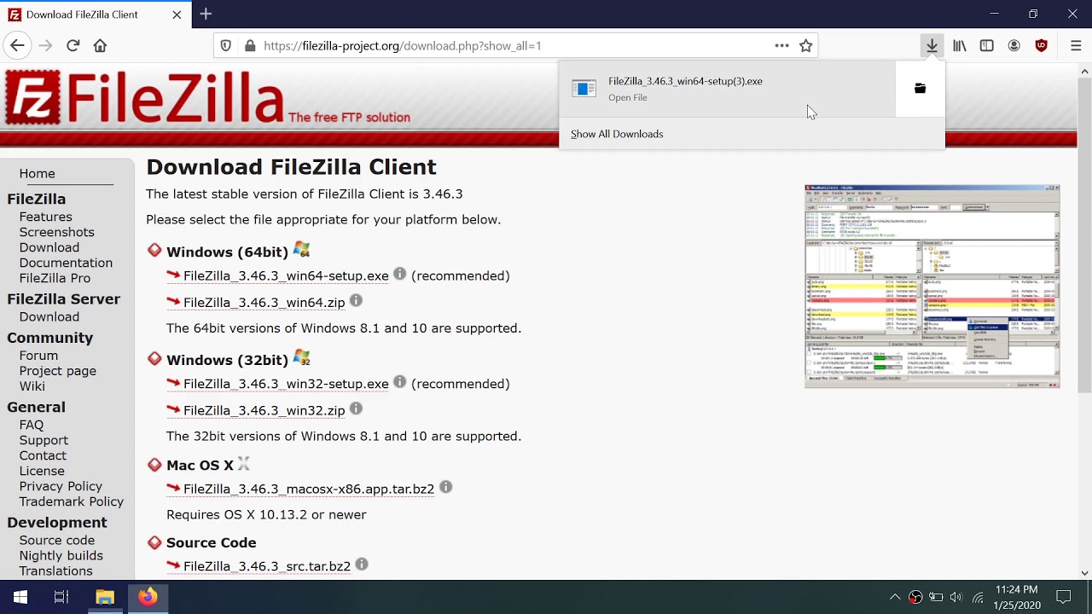The image size is (1092, 614).
Task: Open the FileZilla Pro page
Action: pyautogui.click(x=55, y=278)
